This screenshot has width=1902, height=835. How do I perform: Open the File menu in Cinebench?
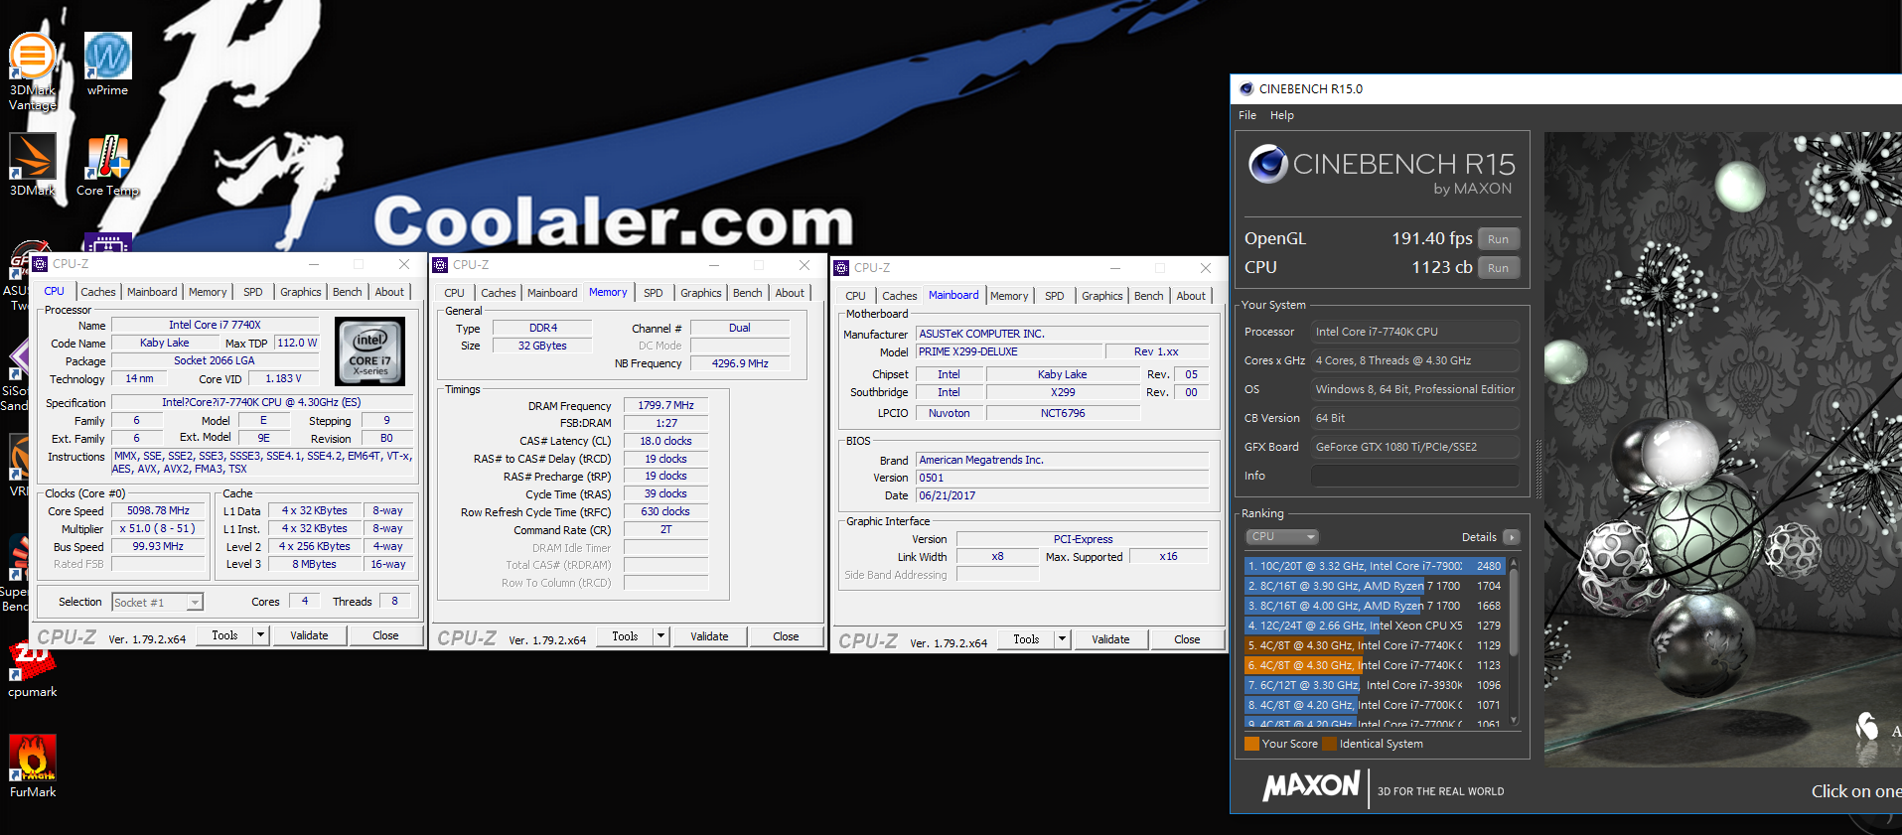(x=1247, y=115)
